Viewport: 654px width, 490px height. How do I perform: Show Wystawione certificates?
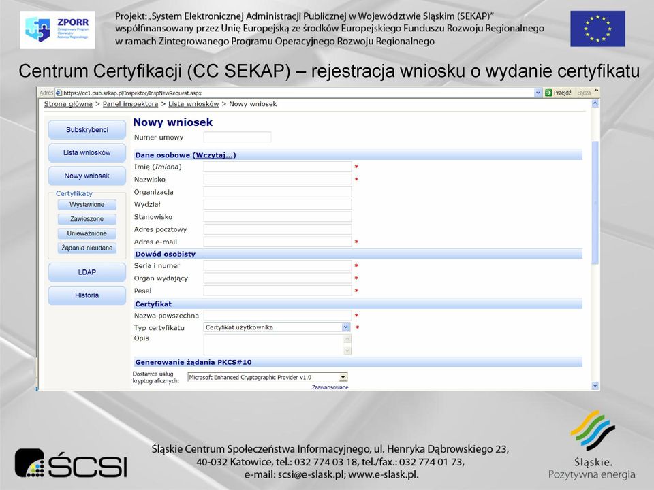(87, 205)
